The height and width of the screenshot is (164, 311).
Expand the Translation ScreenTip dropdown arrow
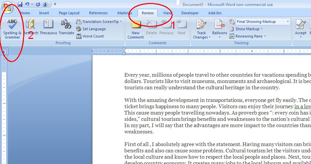point(121,22)
